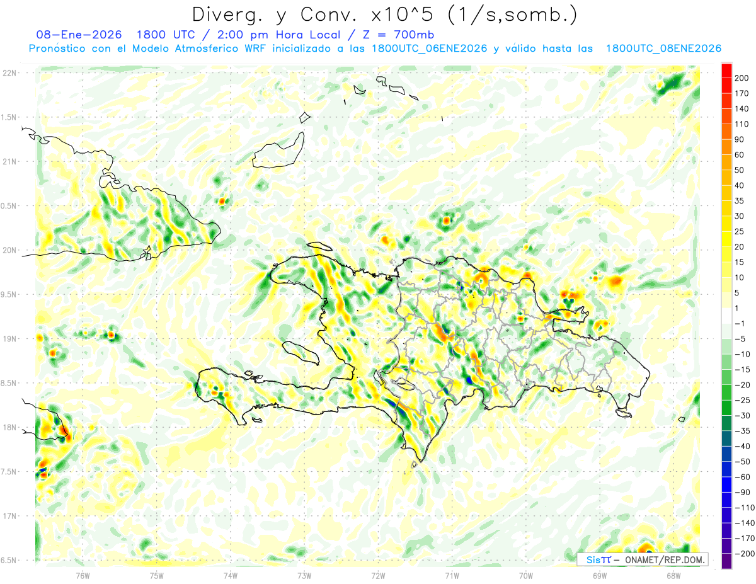Click the -140 value on the color scale
This screenshot has width=756, height=584.
[x=744, y=523]
